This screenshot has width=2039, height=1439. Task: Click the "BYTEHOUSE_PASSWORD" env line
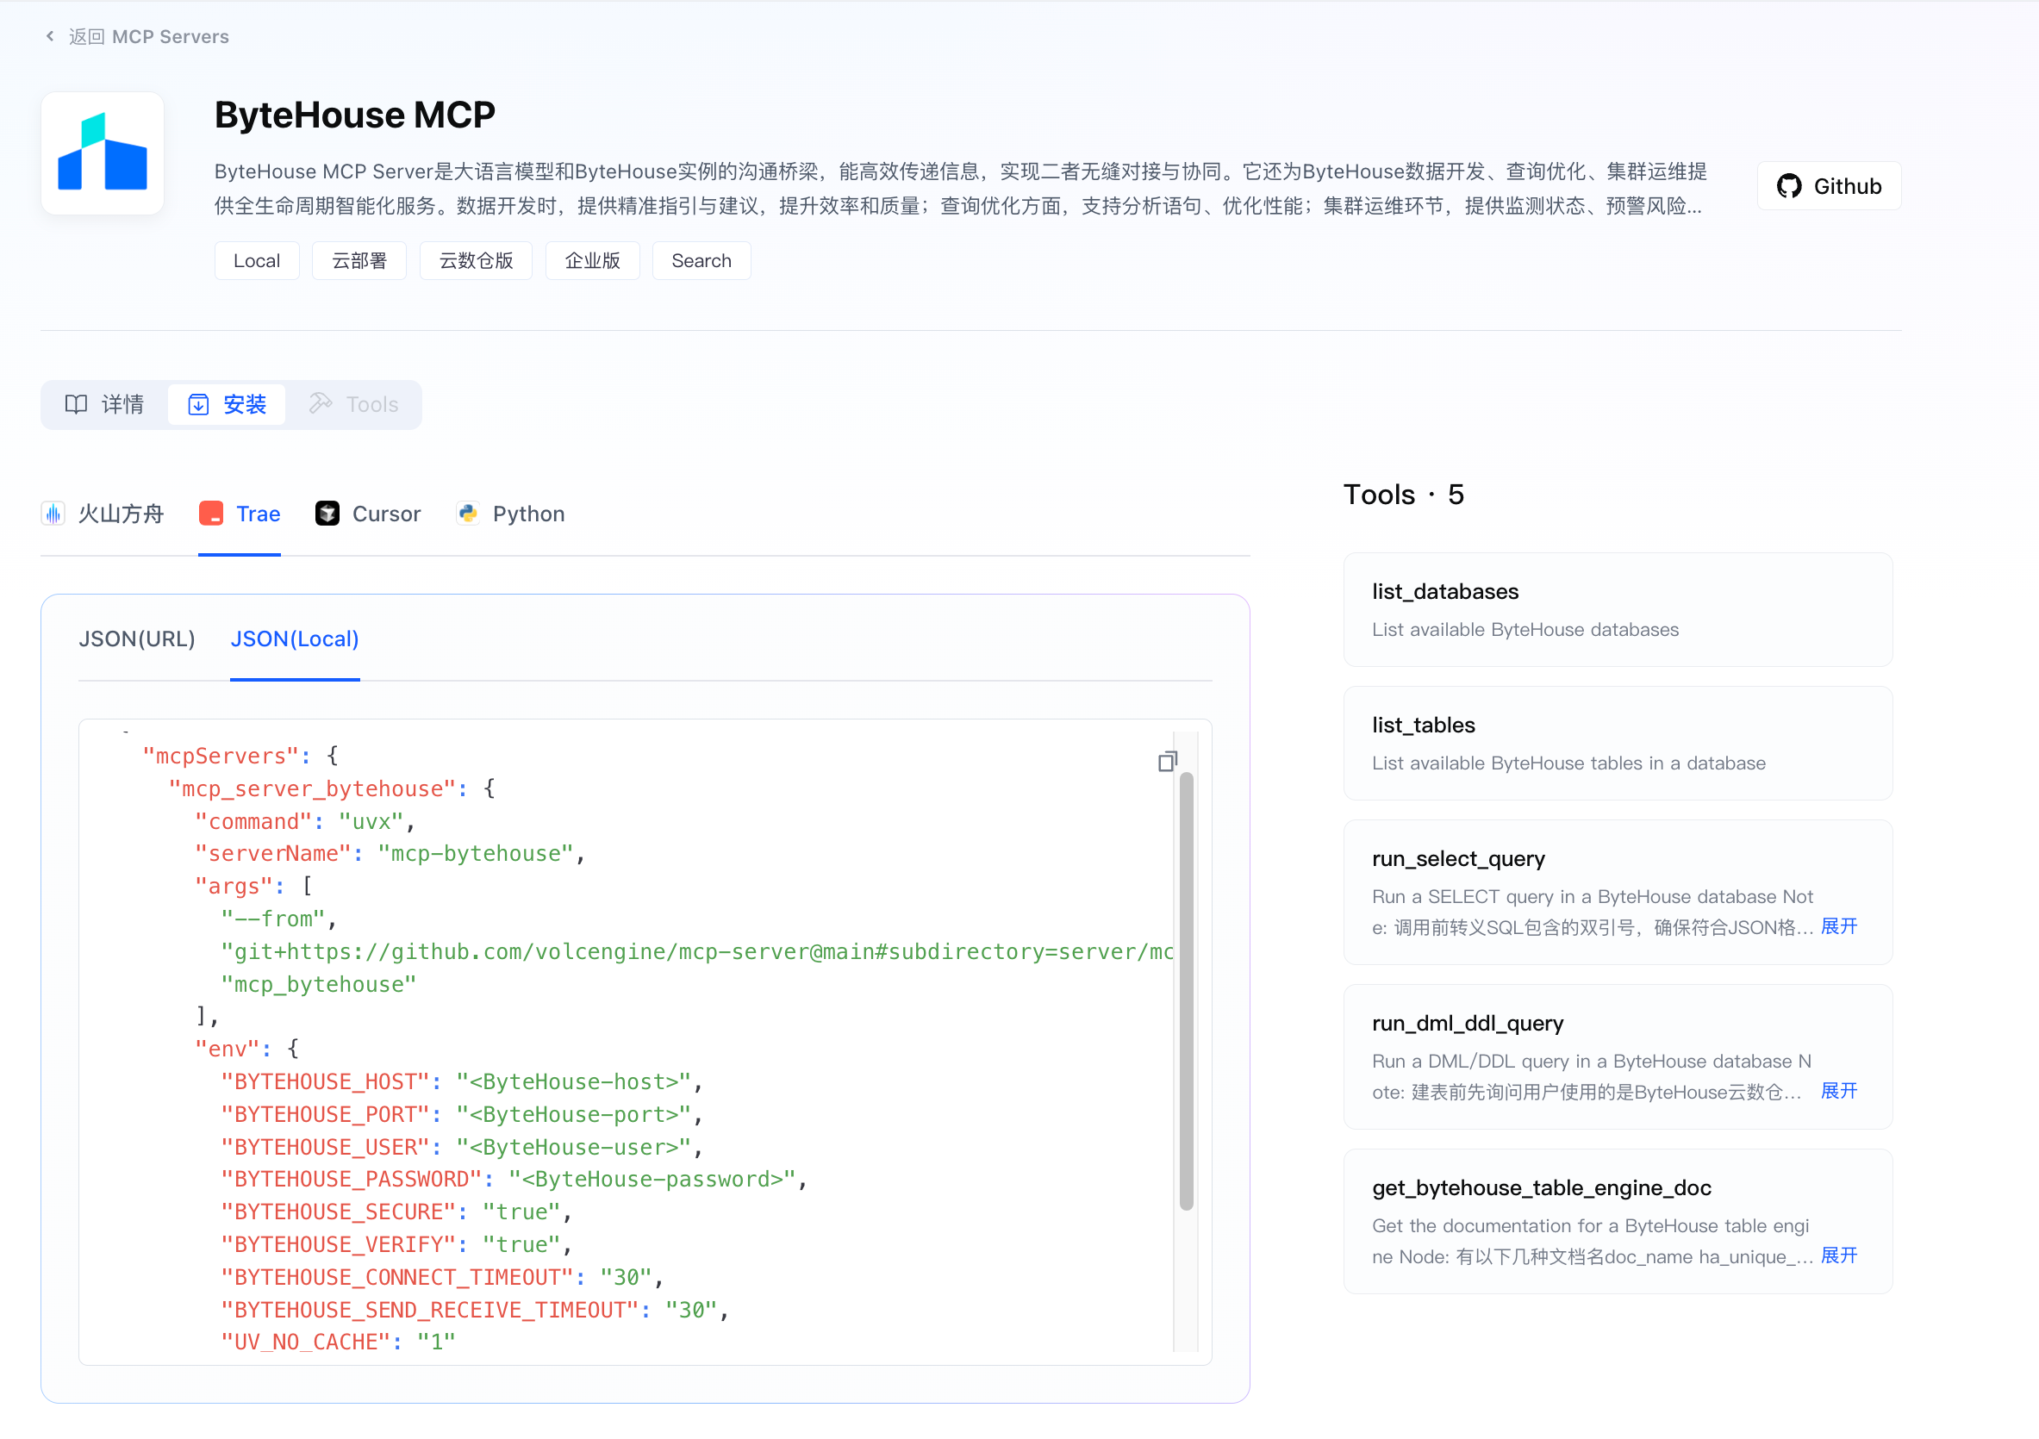[x=514, y=1179]
